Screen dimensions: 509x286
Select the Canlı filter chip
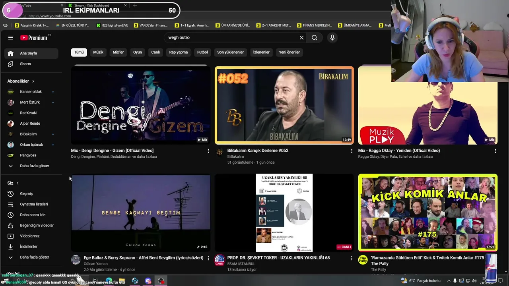[155, 52]
